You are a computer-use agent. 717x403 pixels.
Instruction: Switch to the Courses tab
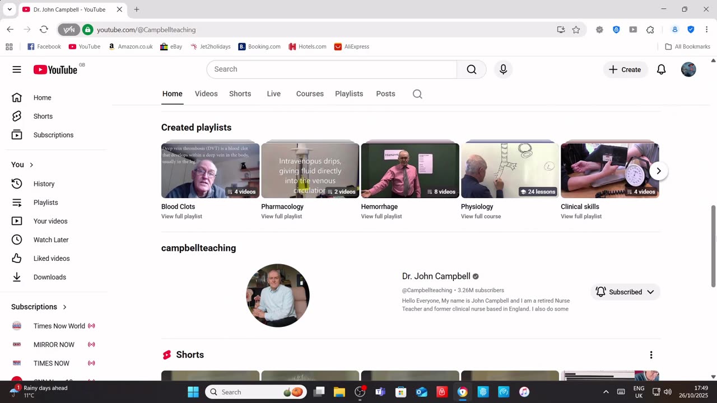pos(310,94)
